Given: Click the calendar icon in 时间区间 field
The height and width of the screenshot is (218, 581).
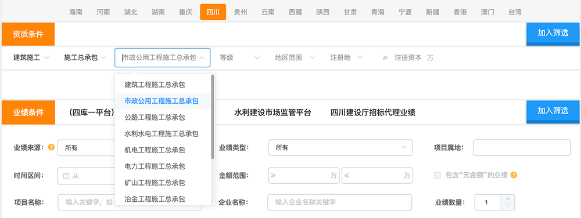Looking at the screenshot, I should click(66, 176).
